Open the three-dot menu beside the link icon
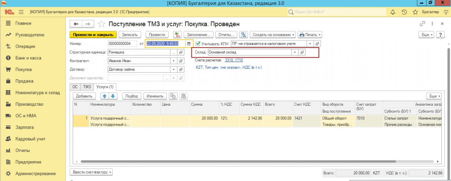The image size is (451, 181). click(x=433, y=24)
